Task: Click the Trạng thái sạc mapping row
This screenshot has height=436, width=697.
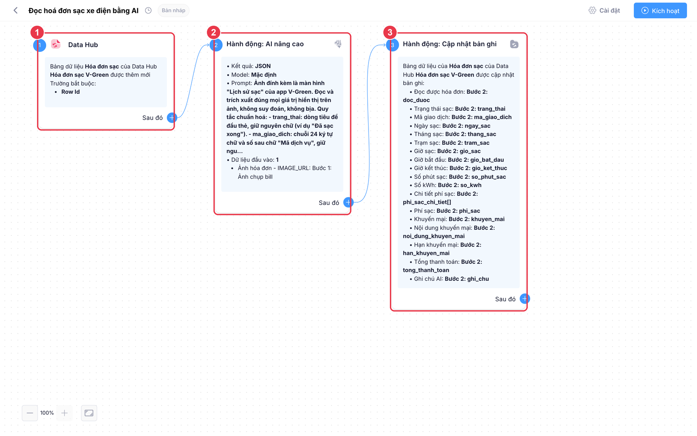Action: pos(457,109)
